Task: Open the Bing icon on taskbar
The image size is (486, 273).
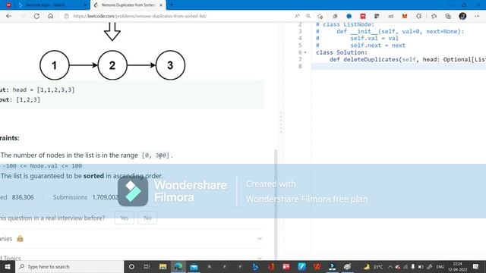Action: 255,266
